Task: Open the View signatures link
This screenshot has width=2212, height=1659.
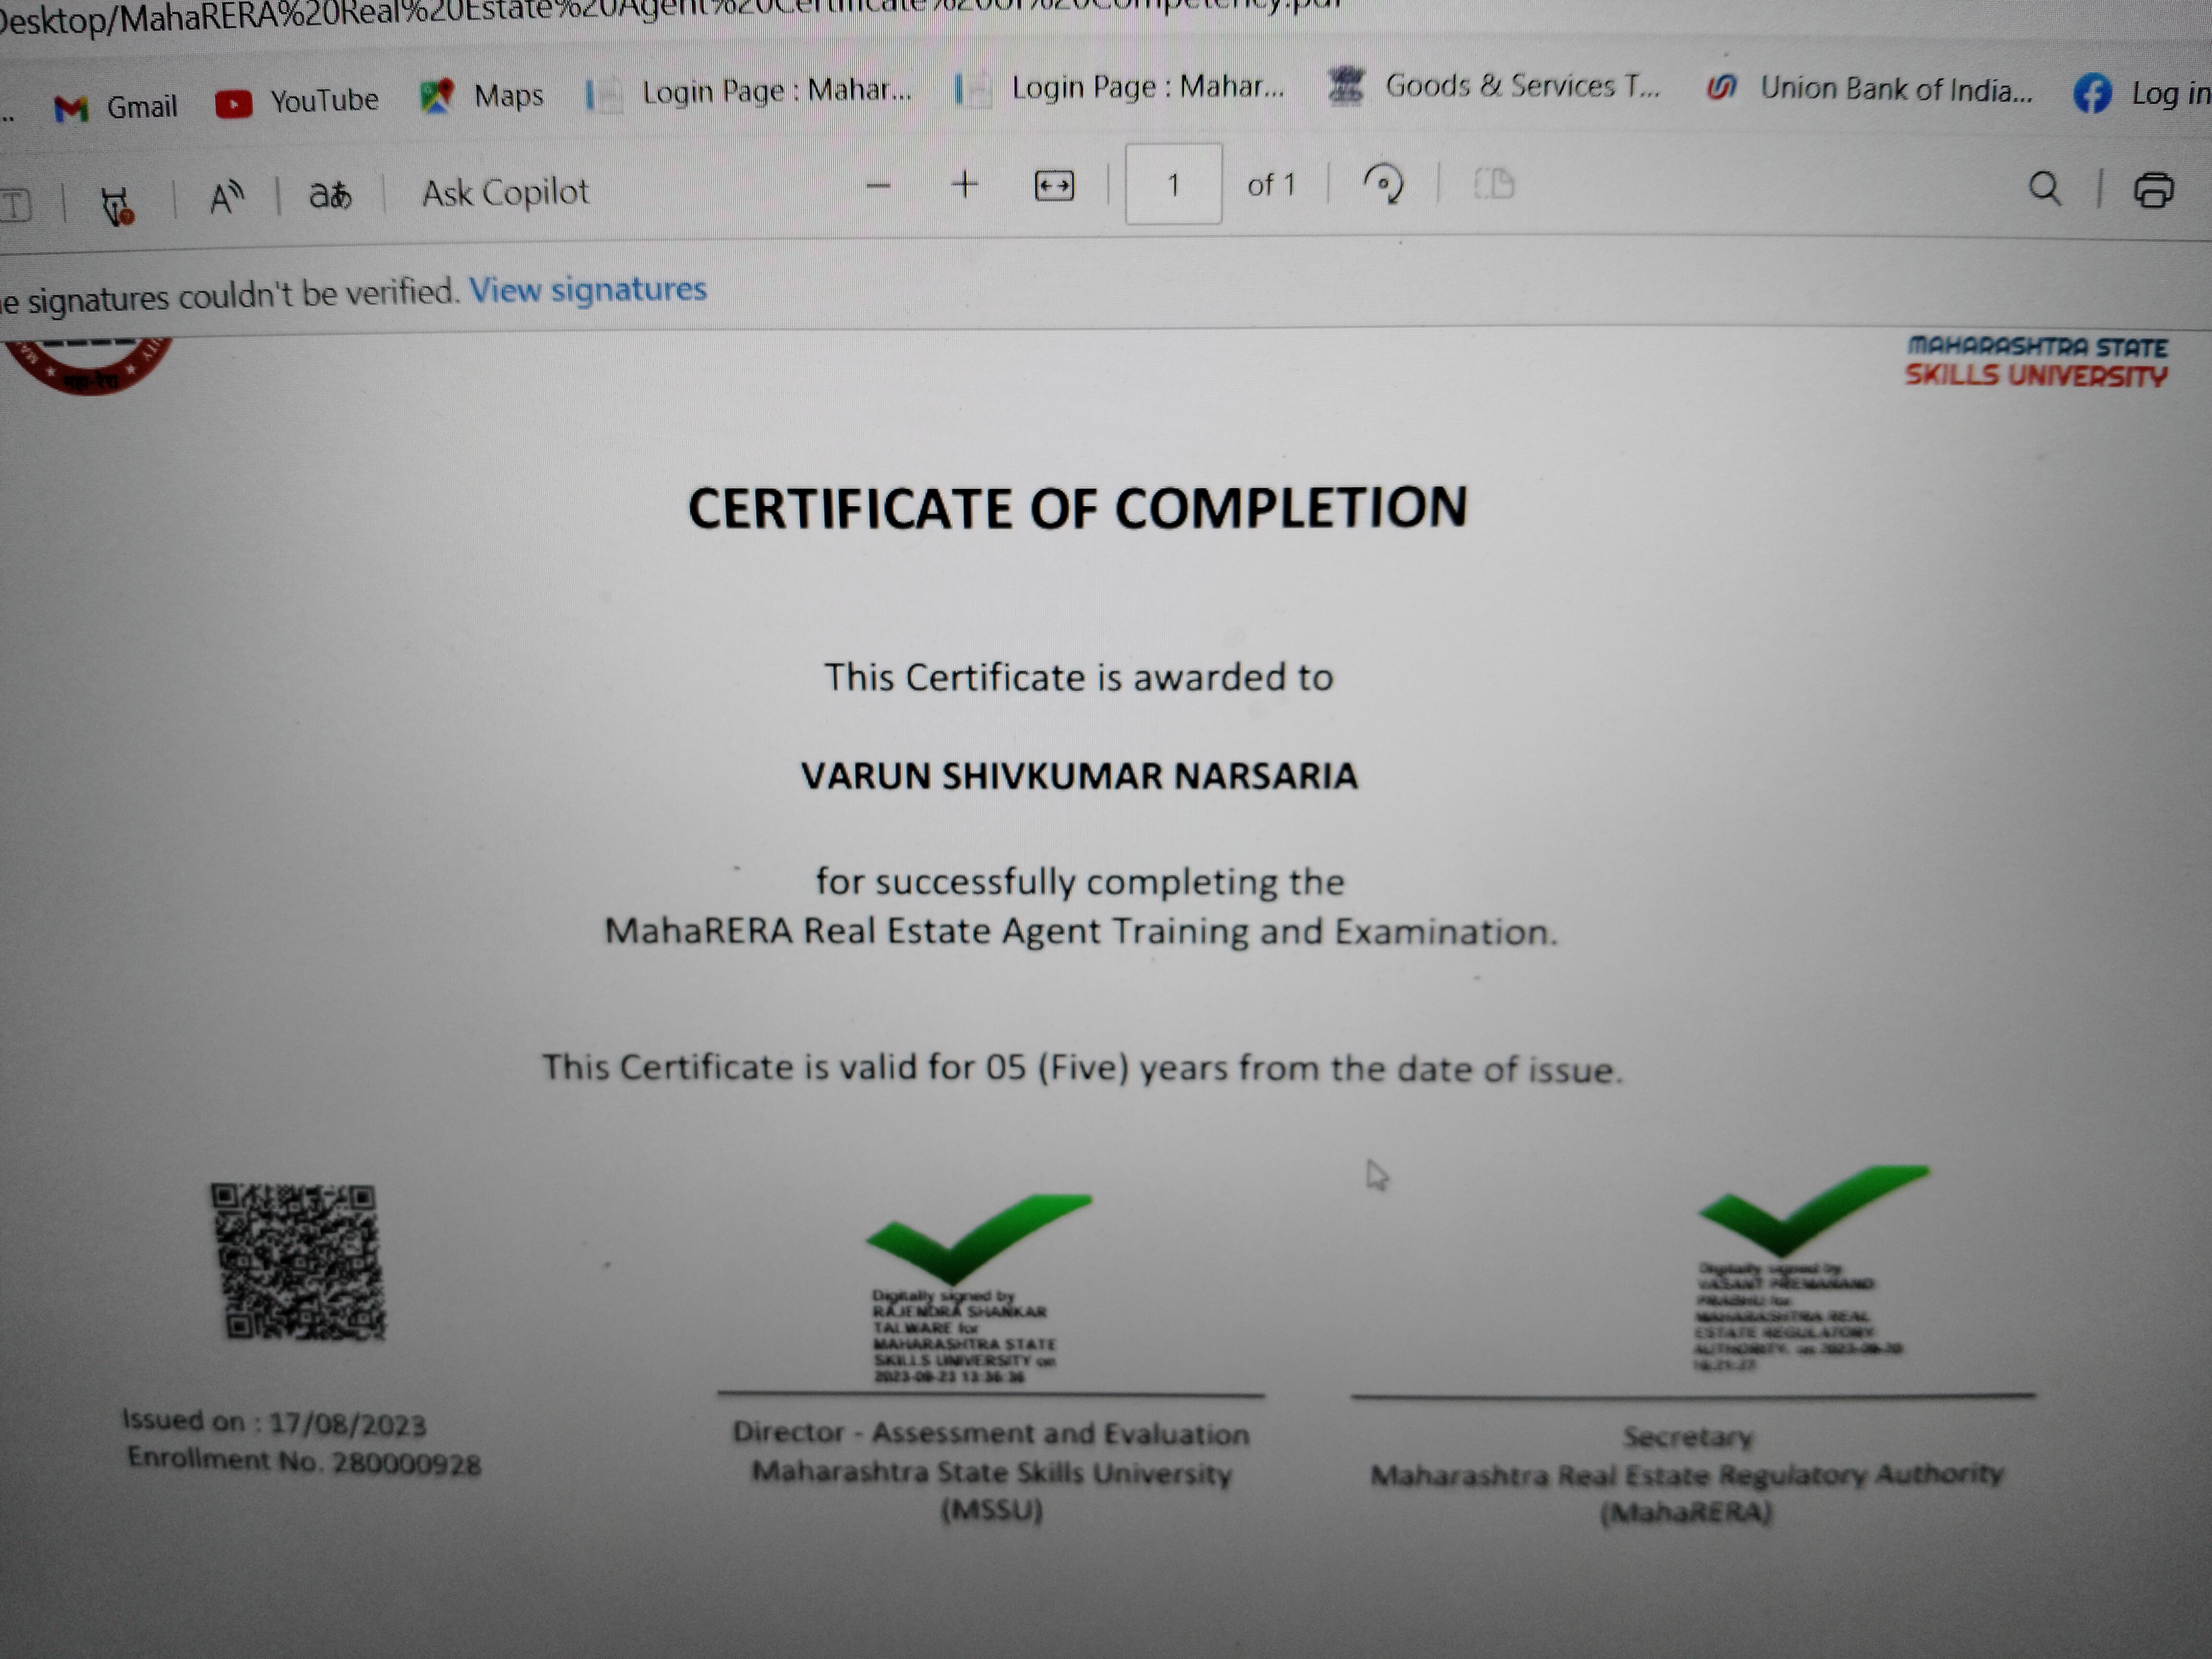Action: coord(588,289)
